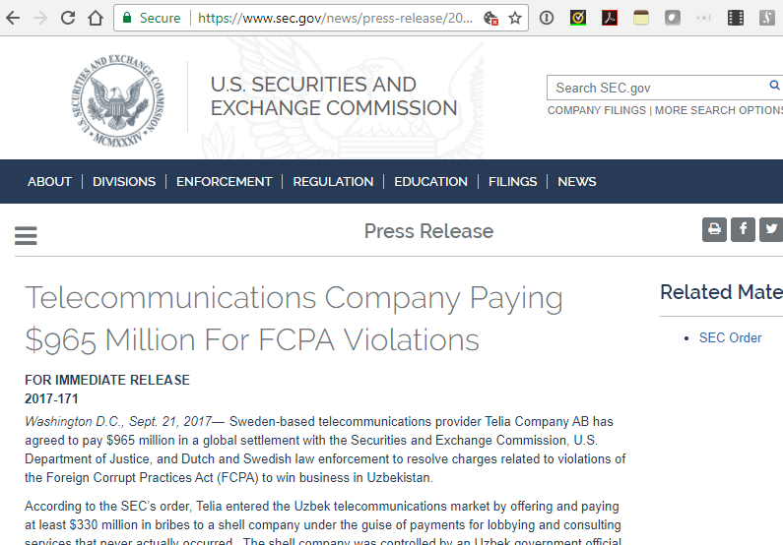Select FILINGS in the navigation bar

(512, 181)
